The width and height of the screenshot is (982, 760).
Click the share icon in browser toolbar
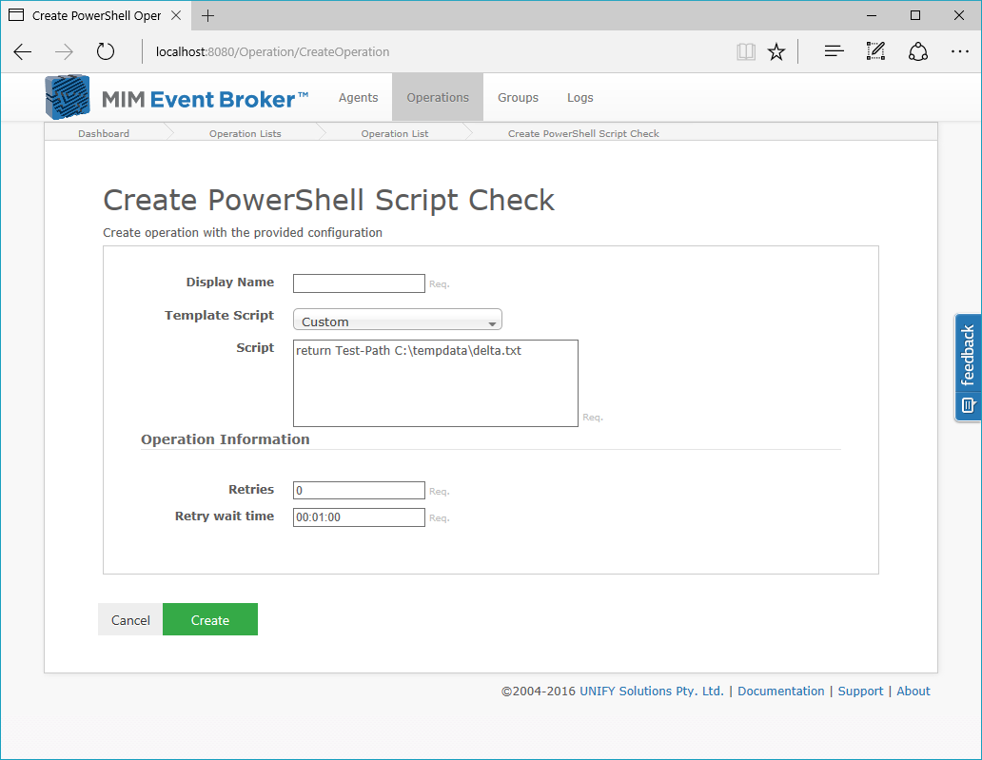917,51
